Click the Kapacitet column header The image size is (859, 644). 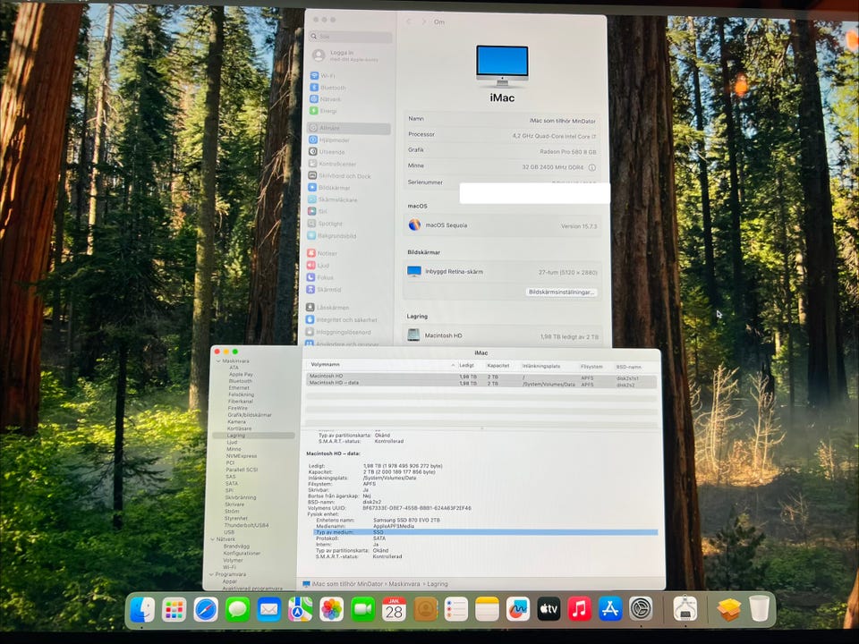pyautogui.click(x=498, y=366)
